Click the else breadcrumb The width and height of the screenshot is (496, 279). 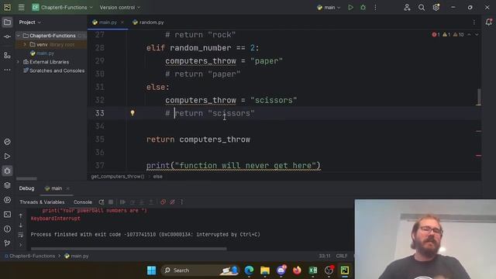(x=157, y=177)
